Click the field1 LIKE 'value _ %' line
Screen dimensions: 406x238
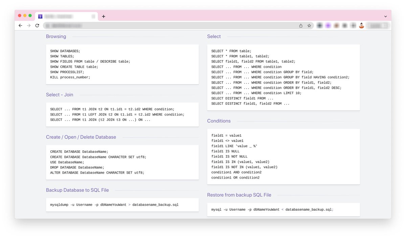(234, 146)
